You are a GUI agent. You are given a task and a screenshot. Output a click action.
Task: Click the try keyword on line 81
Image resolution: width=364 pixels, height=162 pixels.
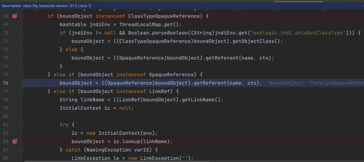click(x=64, y=125)
